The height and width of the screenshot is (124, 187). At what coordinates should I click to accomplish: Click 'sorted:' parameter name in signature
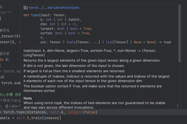(47, 33)
